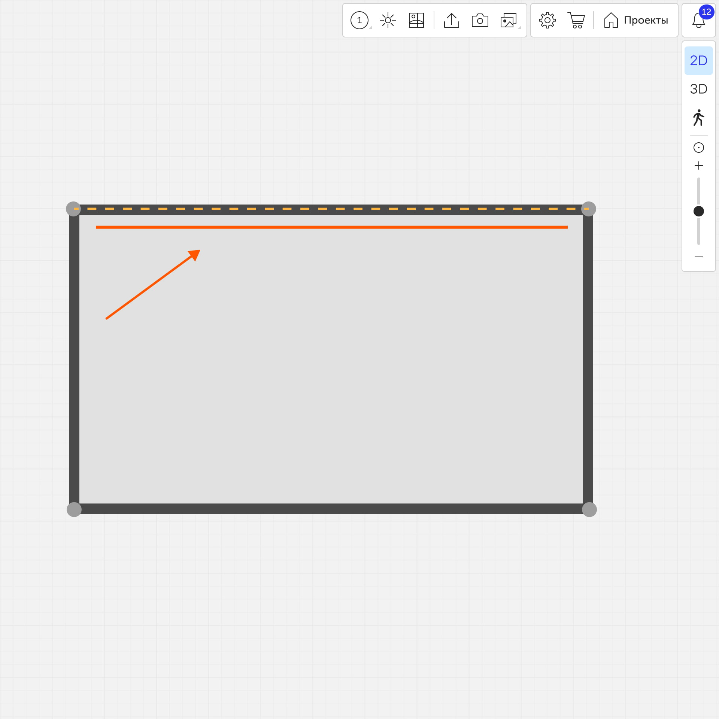
Task: Open settings with the gear icon
Action: coord(547,20)
